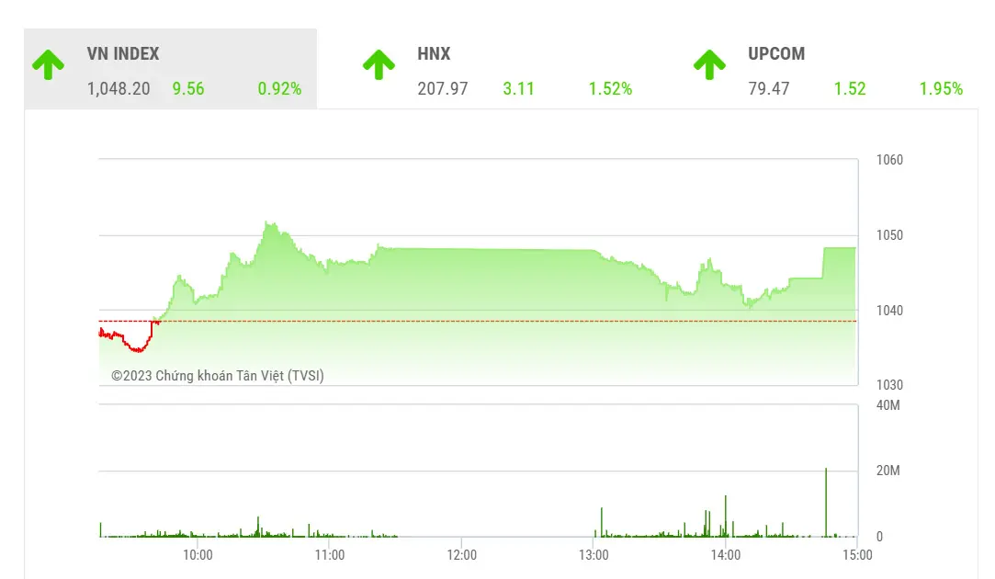Click the green up arrow beside HNX

click(379, 65)
